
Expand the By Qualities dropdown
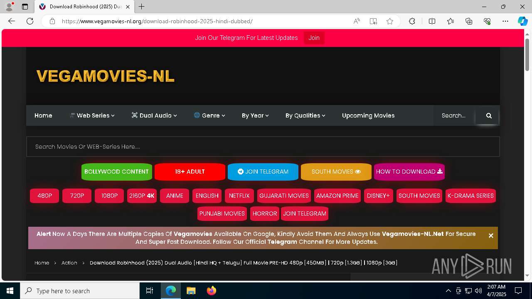[x=305, y=115]
